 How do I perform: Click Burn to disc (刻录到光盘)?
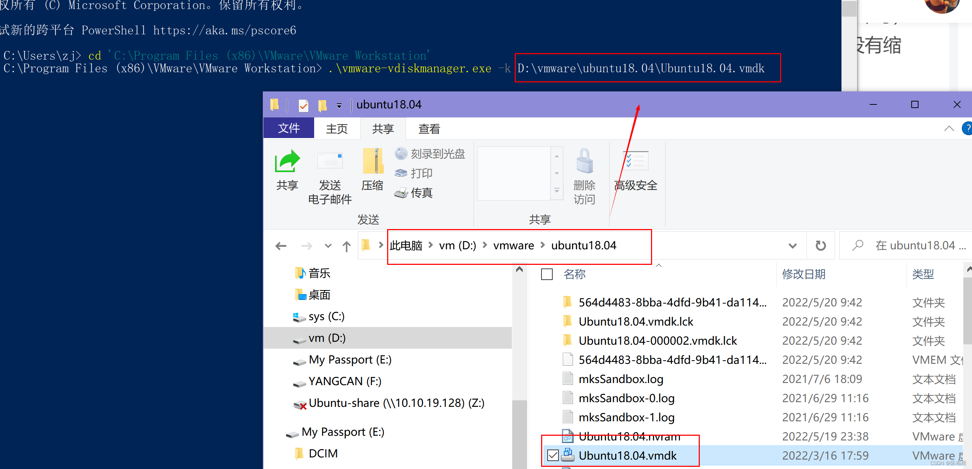coord(430,154)
